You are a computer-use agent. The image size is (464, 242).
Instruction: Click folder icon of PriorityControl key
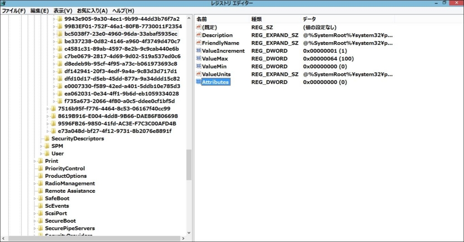[40, 168]
